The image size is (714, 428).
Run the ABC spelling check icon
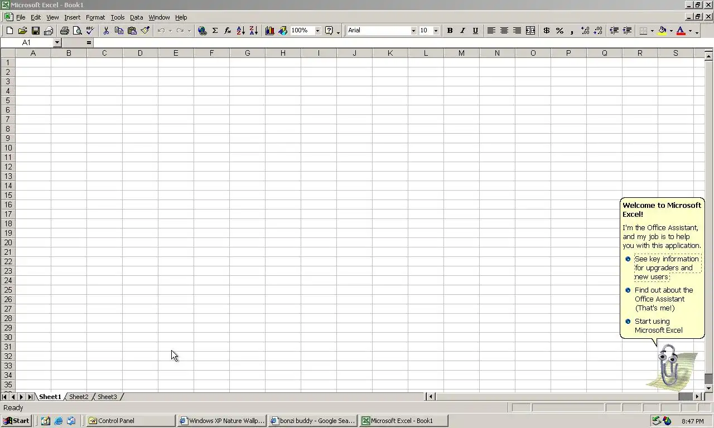(x=90, y=31)
